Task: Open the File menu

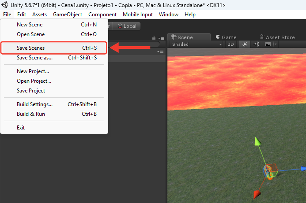Action: click(x=7, y=15)
